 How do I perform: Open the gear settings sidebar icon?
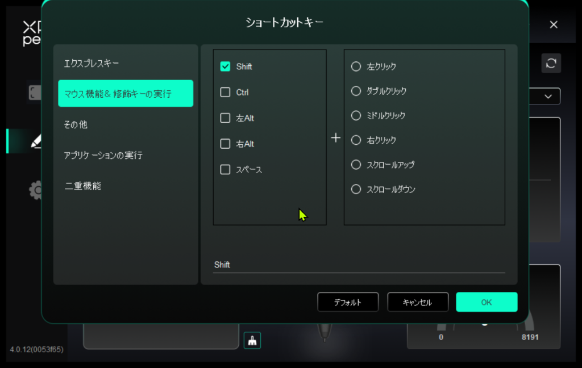35,190
